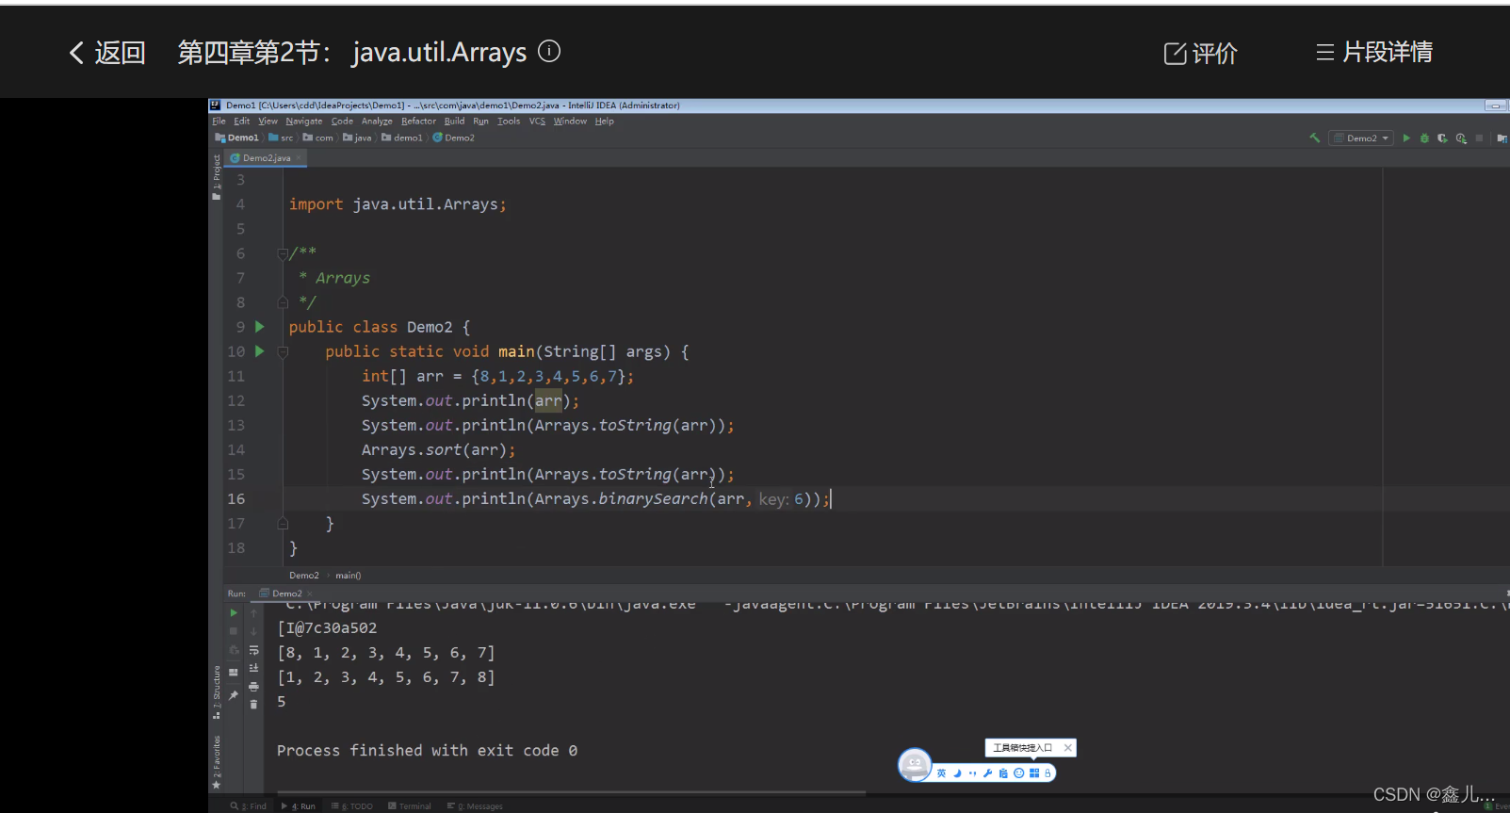
Task: Click the run gutter arrow on line 9
Action: point(260,327)
